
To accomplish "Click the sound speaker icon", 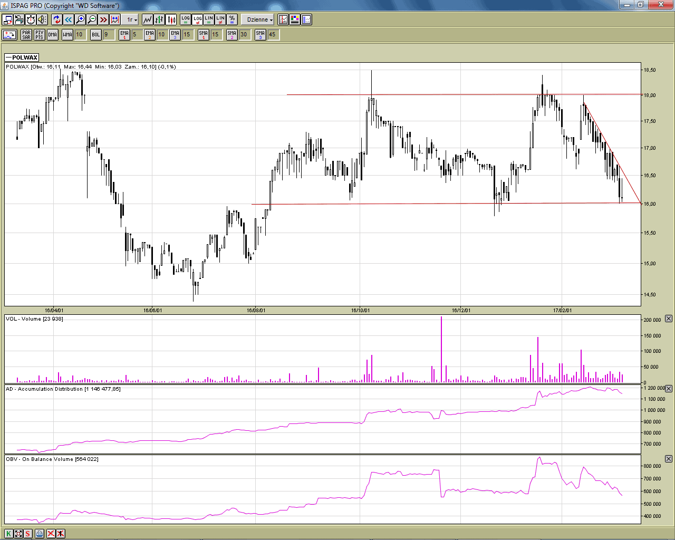I will [x=42, y=20].
